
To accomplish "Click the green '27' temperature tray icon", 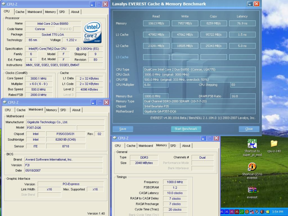I will [242, 212].
